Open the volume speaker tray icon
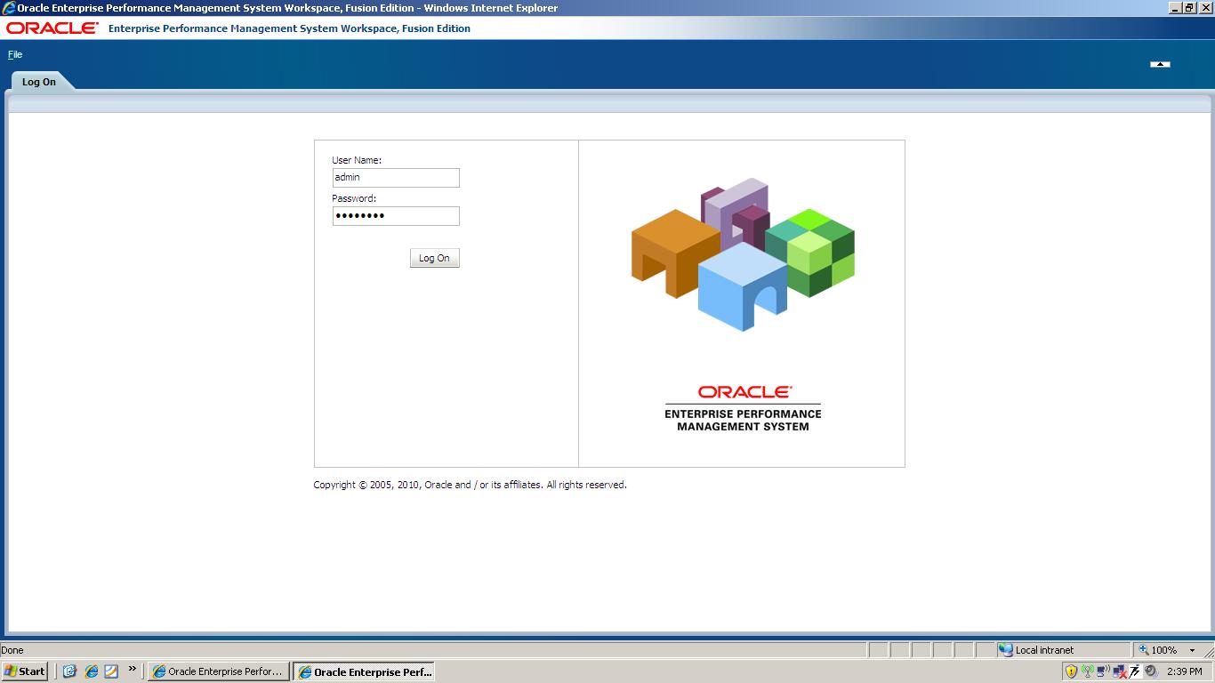The height and width of the screenshot is (683, 1215). point(1151,671)
